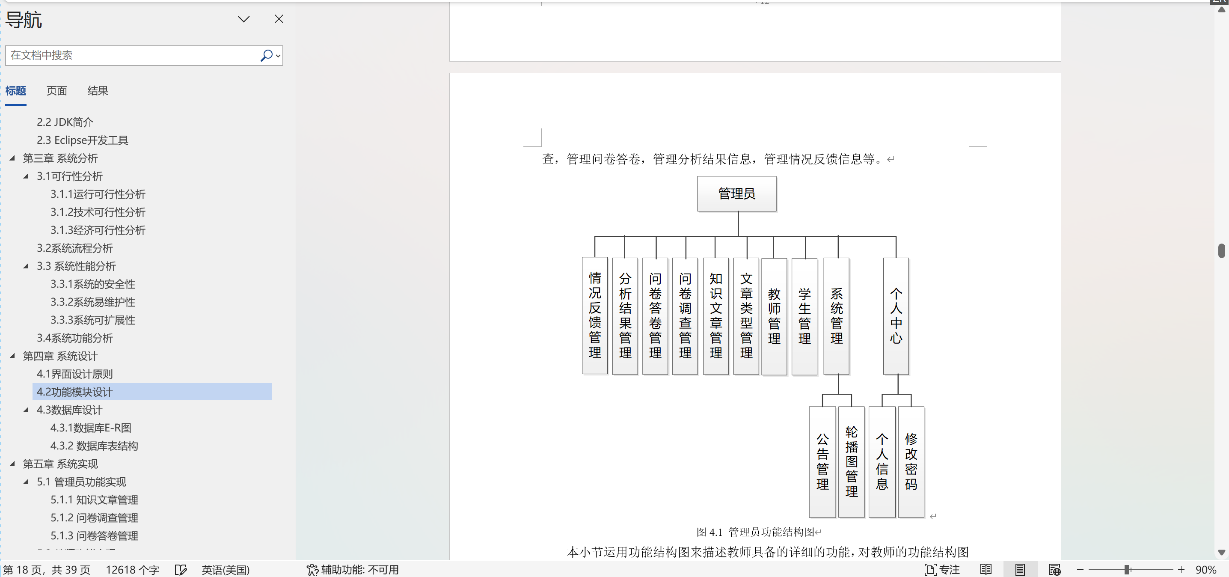
Task: Switch to Print Layout view
Action: click(1020, 570)
